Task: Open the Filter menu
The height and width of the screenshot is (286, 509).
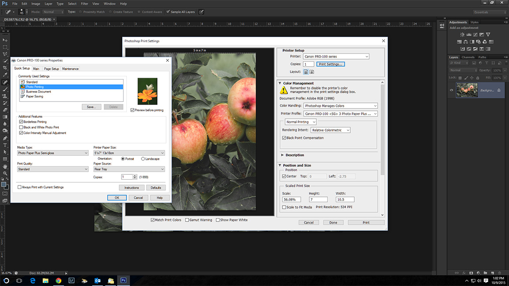Action: point(84,3)
